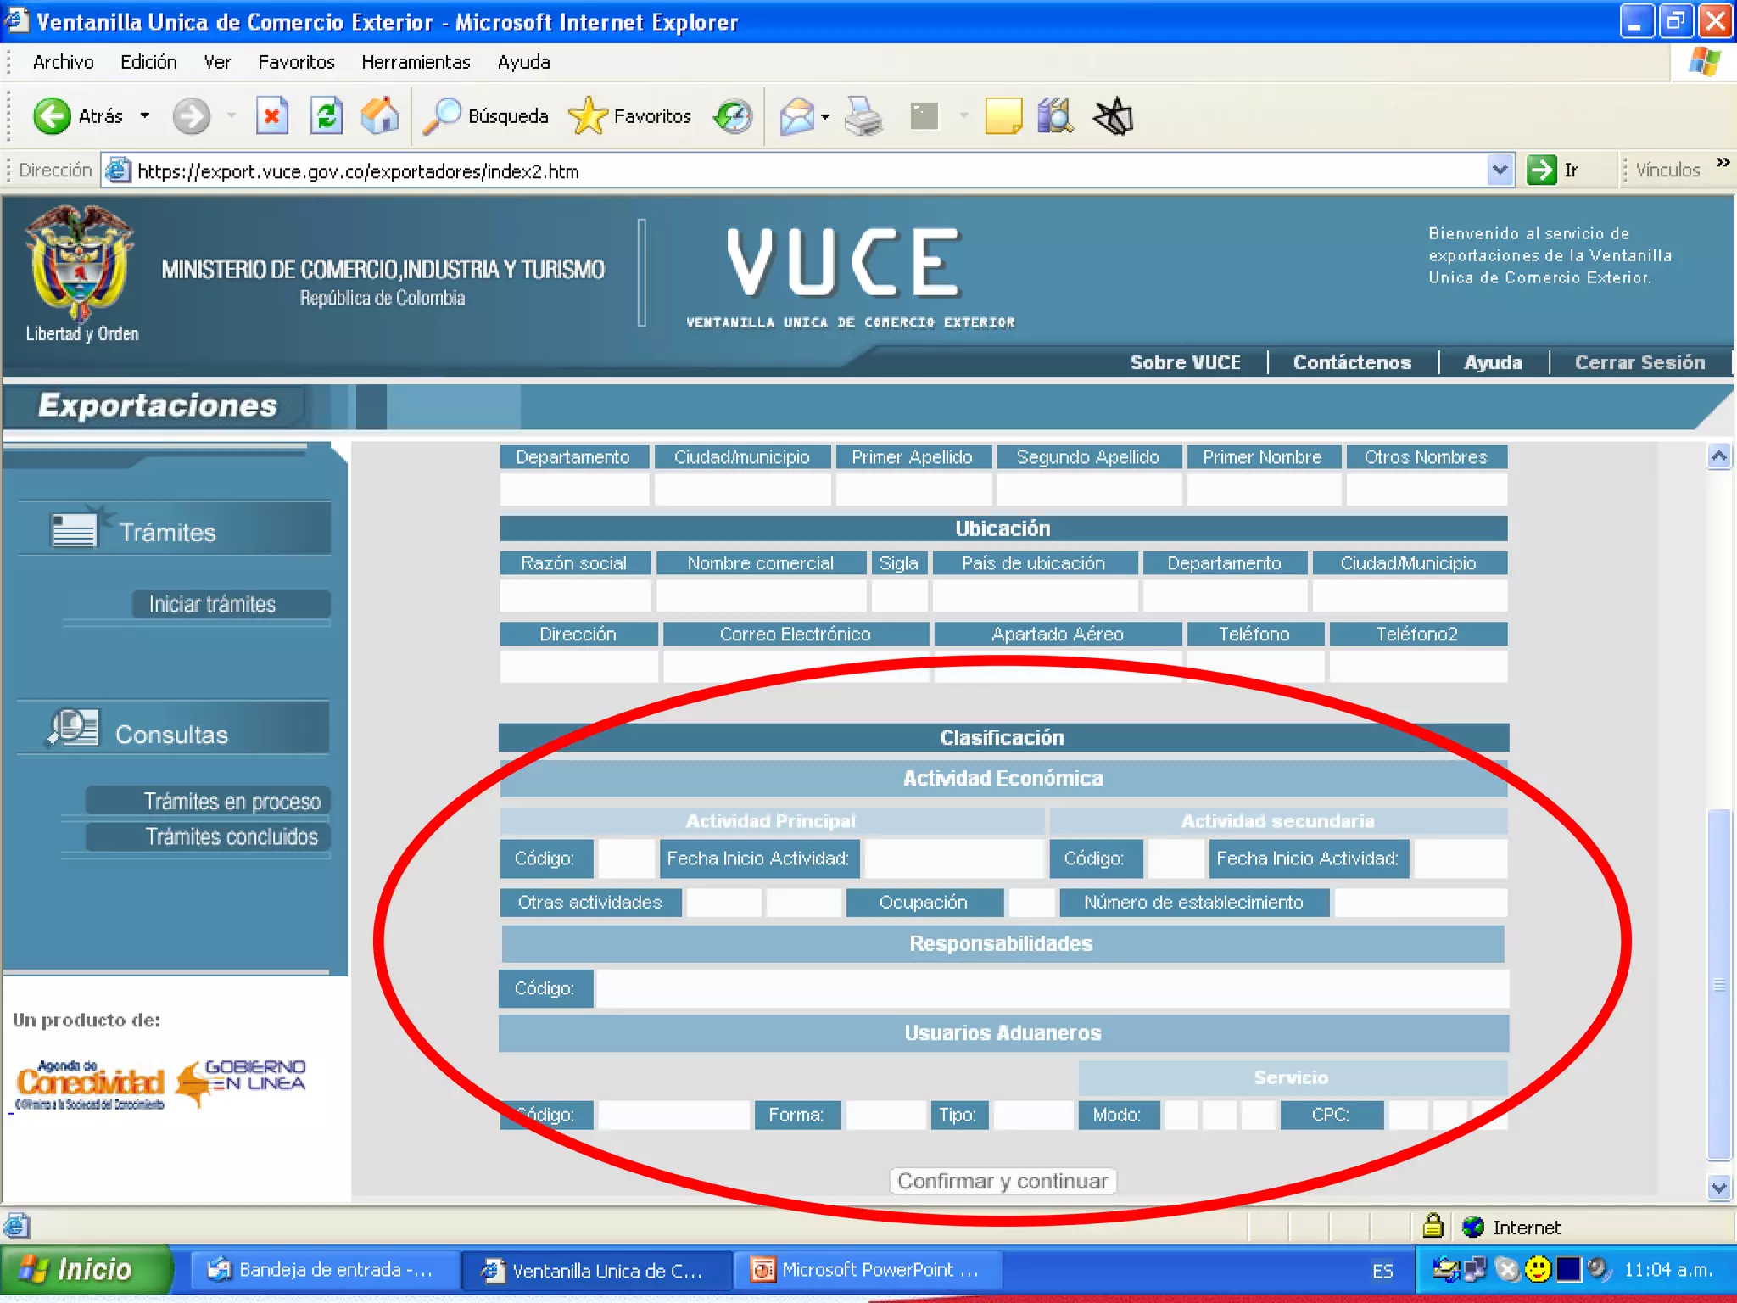The image size is (1737, 1303).
Task: Click the page's vertical scrollbar thumb
Action: pos(1718,984)
